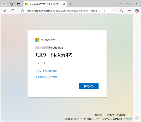The width and height of the screenshot is (141, 122).
Task: Close the browser window
Action: 137,4
